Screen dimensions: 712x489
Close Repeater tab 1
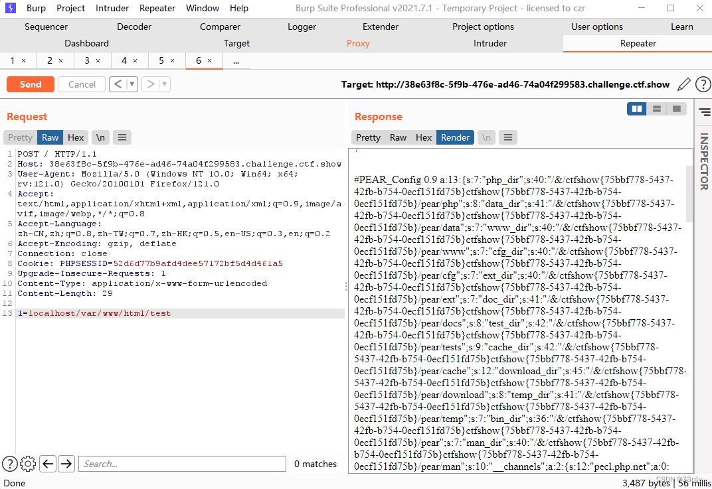click(x=24, y=61)
